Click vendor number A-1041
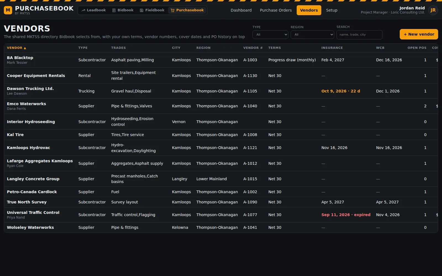Viewport: 442px width, 276px height. pyautogui.click(x=250, y=227)
